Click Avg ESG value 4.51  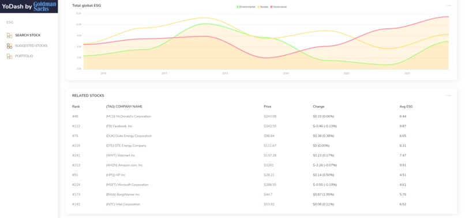[403, 175]
